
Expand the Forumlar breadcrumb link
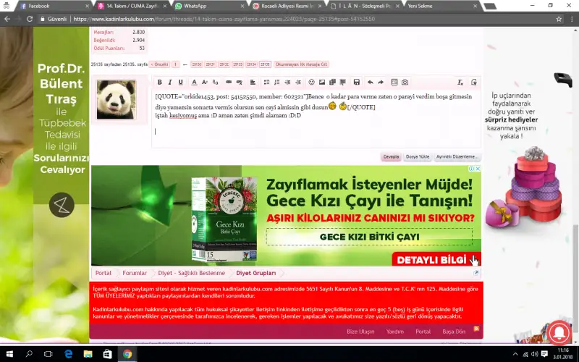pyautogui.click(x=135, y=273)
